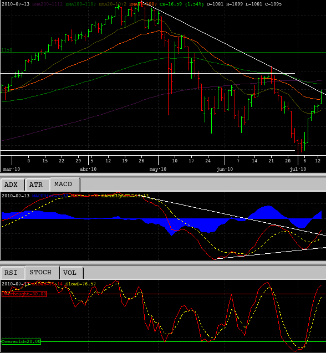Click the jun'10 month axis label
Image resolution: width=326 pixels, height=353 pixels.
(225, 169)
